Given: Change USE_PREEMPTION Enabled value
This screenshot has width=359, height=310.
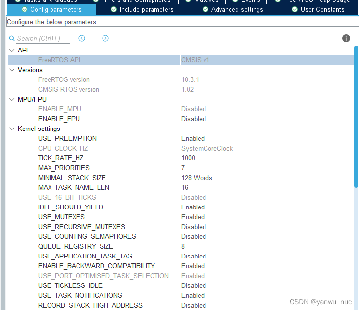Looking at the screenshot, I should 193,138.
